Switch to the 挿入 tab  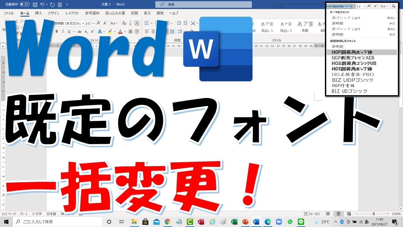coord(38,13)
